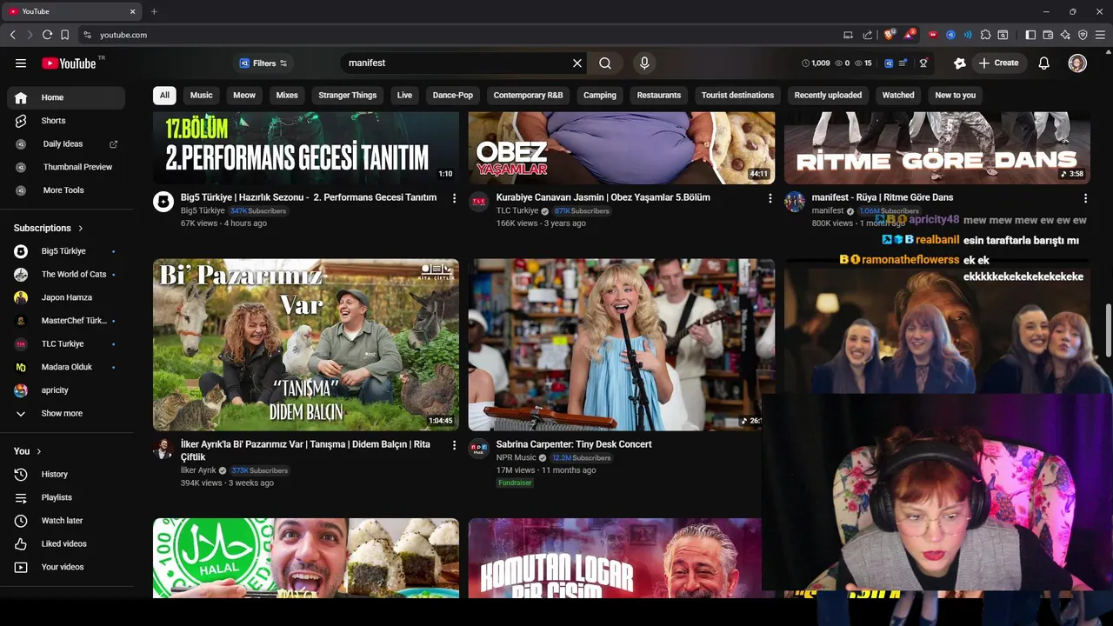The height and width of the screenshot is (626, 1113).
Task: Select the 'Tourist destinations' chip
Action: pos(737,95)
